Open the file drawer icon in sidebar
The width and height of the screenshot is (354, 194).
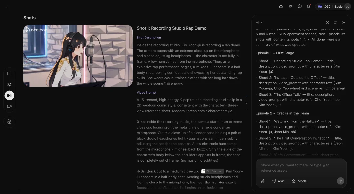[x=9, y=122]
